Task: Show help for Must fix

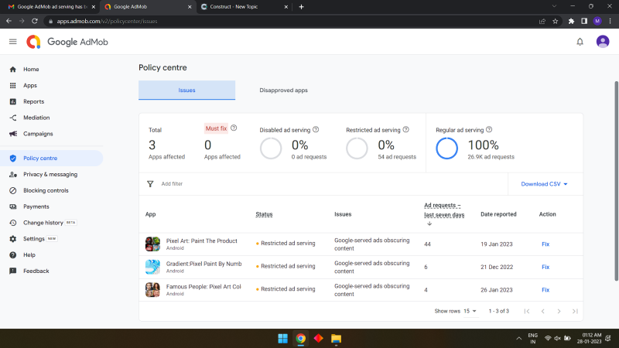Action: coord(234,128)
